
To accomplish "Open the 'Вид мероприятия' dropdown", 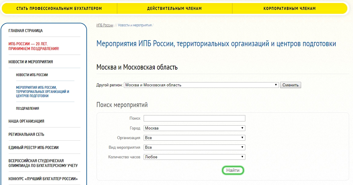I will 195,148.
